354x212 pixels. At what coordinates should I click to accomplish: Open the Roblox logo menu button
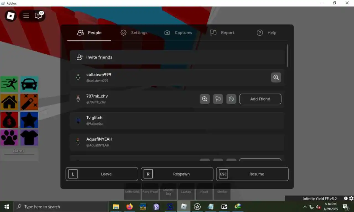pos(11,16)
